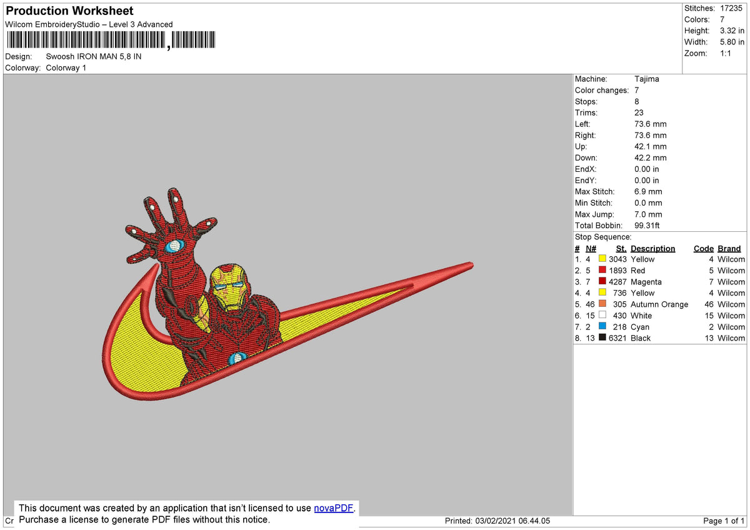750x530 pixels.
Task: Click the Machine Tajima entry
Action: (x=647, y=79)
